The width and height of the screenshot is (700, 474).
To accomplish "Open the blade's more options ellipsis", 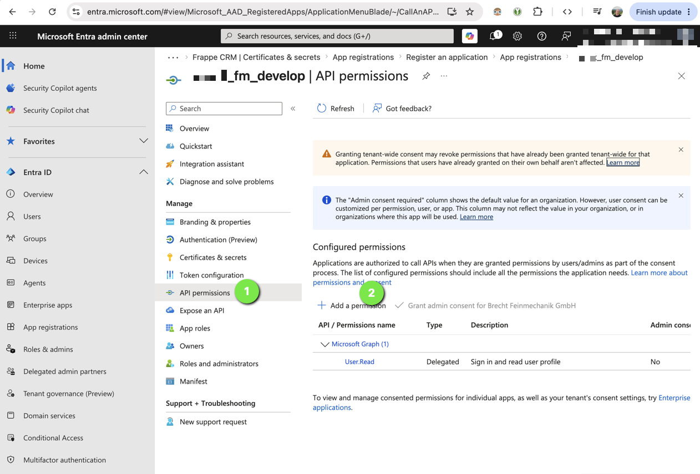I will [x=444, y=76].
